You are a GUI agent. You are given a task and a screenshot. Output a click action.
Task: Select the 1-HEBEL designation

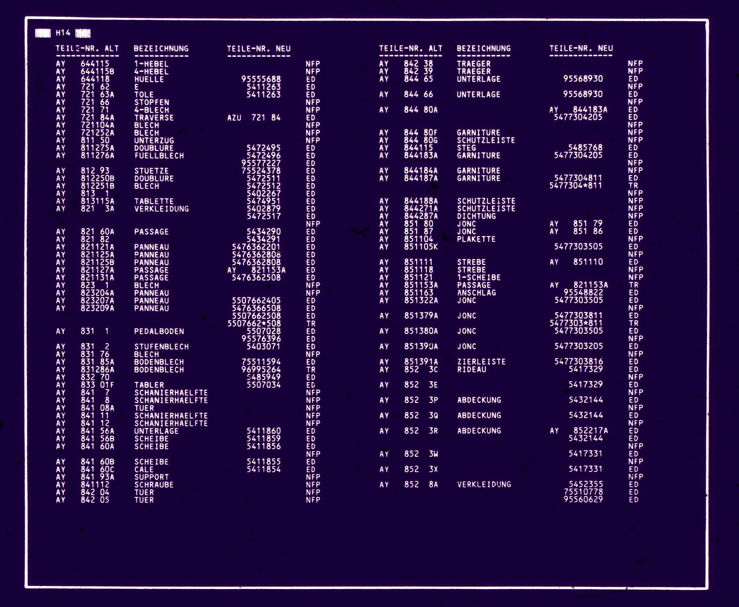coord(151,64)
